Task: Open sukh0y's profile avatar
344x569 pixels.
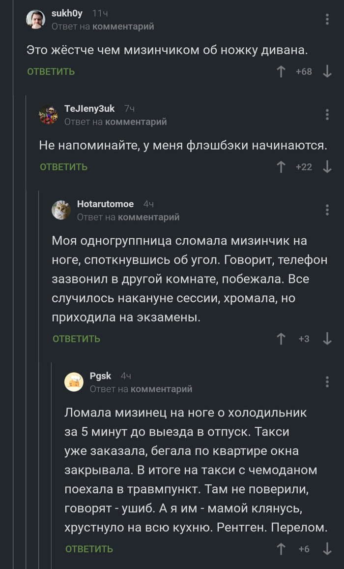Action: pos(35,20)
